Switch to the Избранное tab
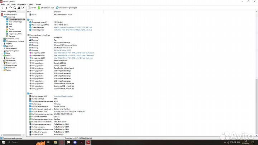The image size is (258, 145). pyautogui.click(x=12, y=11)
